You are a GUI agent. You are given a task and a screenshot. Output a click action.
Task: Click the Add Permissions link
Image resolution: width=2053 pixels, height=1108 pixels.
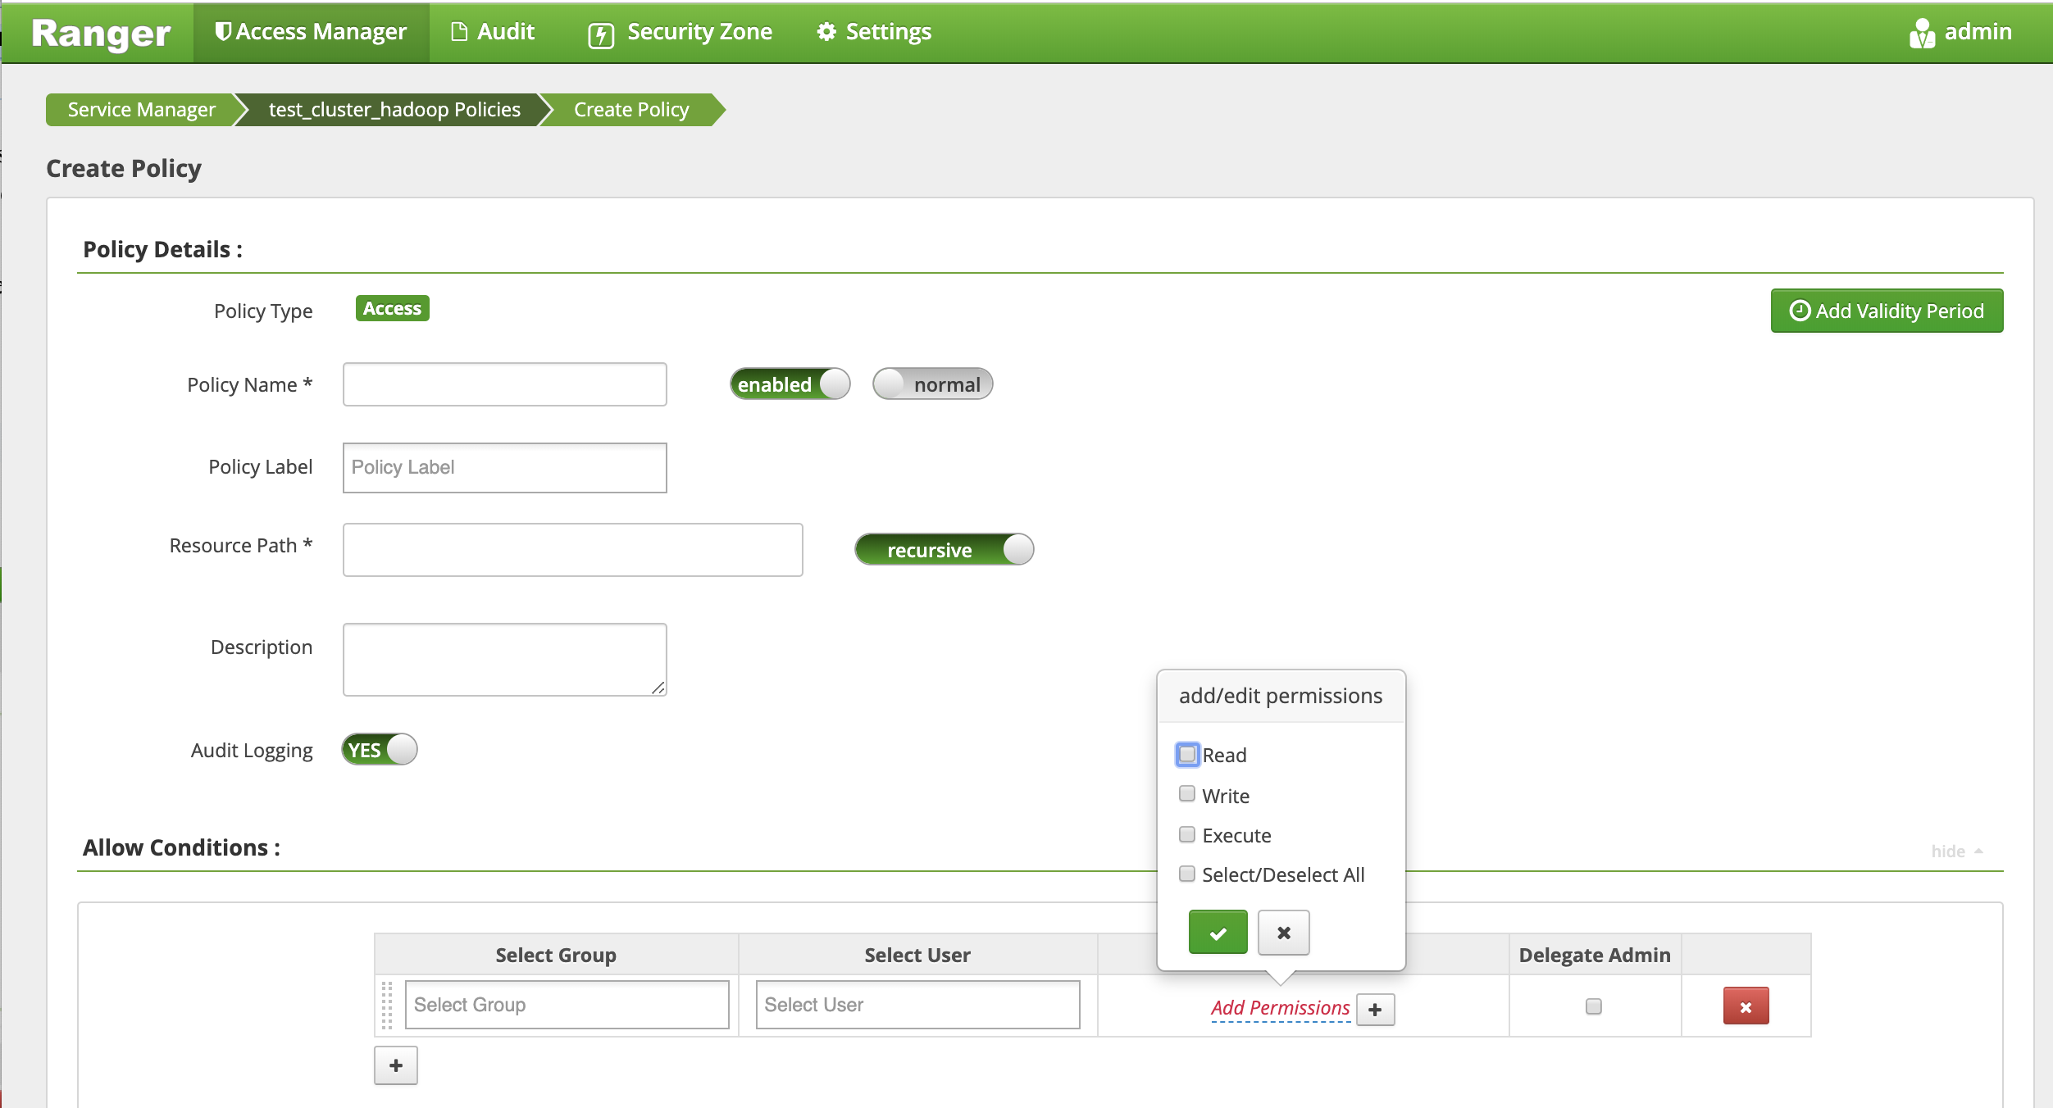[x=1280, y=1008]
